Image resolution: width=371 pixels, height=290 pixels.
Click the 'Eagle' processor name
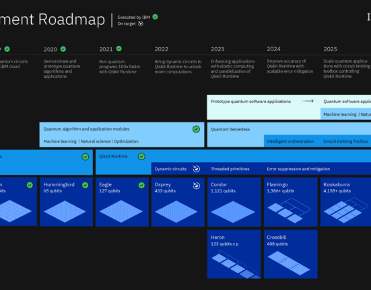click(x=105, y=184)
